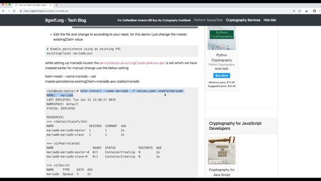321x181 pixels.
Task: Click the 'Minimum price: $14.99' text
Action: tap(222, 82)
